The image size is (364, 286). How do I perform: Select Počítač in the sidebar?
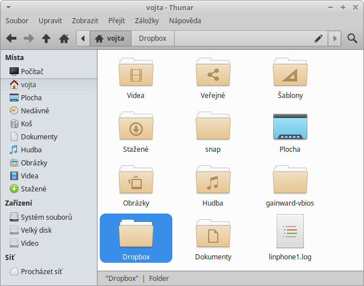click(49, 72)
